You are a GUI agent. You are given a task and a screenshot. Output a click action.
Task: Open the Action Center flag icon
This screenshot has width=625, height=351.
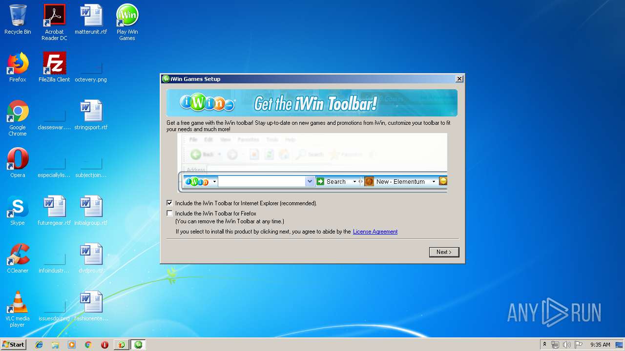579,345
